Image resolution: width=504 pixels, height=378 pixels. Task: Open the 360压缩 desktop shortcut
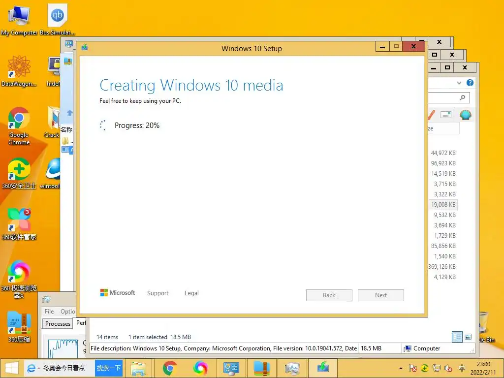(19, 327)
